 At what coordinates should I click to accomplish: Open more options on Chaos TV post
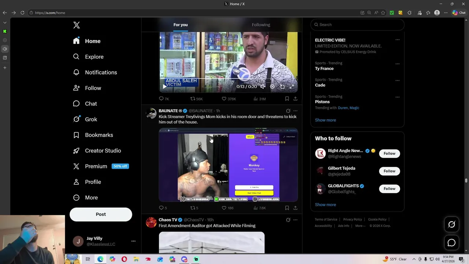[x=295, y=220]
